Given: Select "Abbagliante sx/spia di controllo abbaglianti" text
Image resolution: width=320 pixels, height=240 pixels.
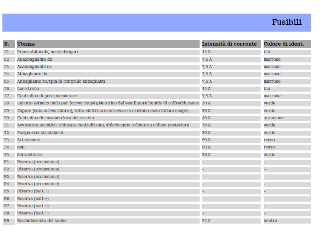Looking at the screenshot, I should point(61,82).
